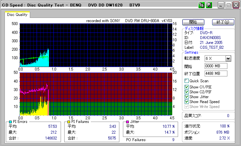Minimize the CD Speed window

(x=221, y=5)
